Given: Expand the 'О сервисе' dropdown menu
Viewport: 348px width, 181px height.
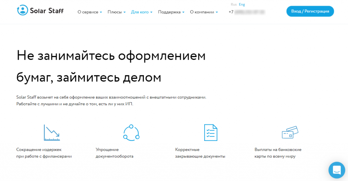Looking at the screenshot, I should click(90, 12).
